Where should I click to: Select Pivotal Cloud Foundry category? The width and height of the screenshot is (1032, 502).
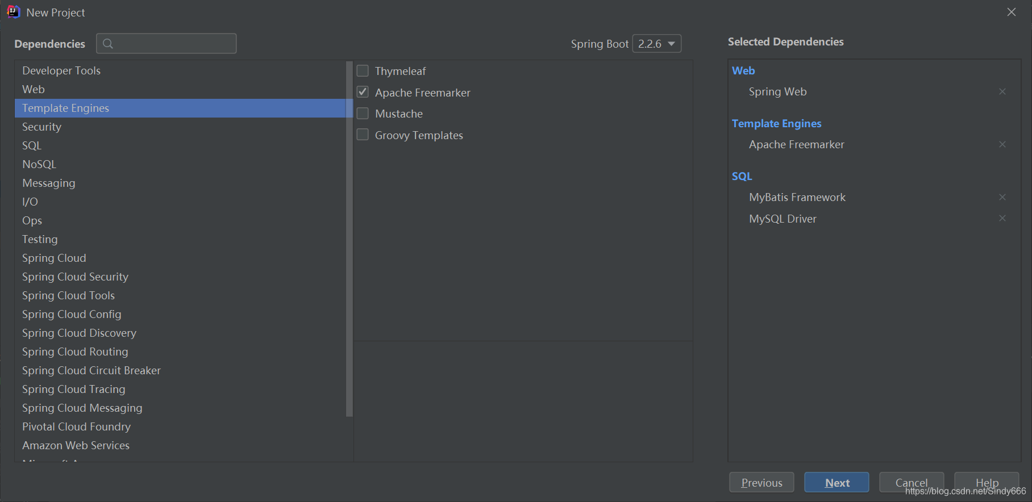click(180, 426)
